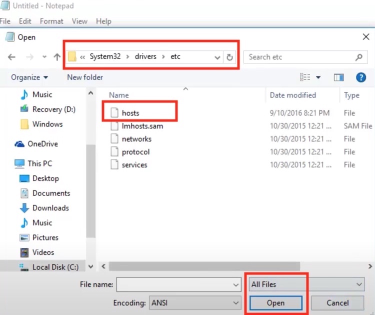The height and width of the screenshot is (315, 375).
Task: Refresh the etc folder listing
Action: 229,57
